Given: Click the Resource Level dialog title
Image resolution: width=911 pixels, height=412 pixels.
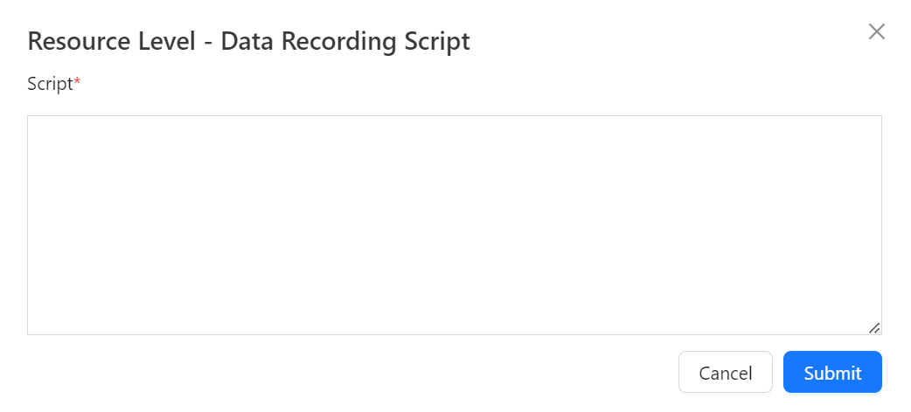Looking at the screenshot, I should coord(248,41).
